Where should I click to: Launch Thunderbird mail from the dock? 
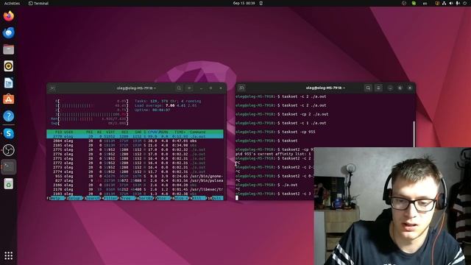tap(8, 32)
